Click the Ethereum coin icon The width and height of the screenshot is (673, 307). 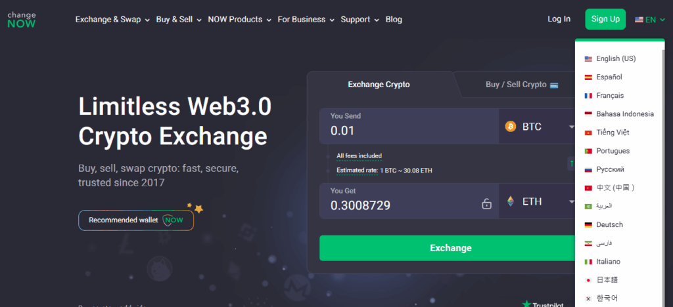(x=510, y=201)
